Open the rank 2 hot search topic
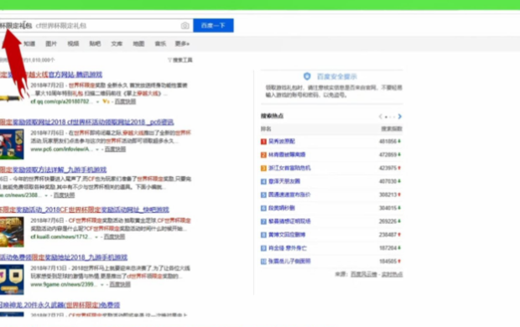520x327 pixels. point(287,154)
